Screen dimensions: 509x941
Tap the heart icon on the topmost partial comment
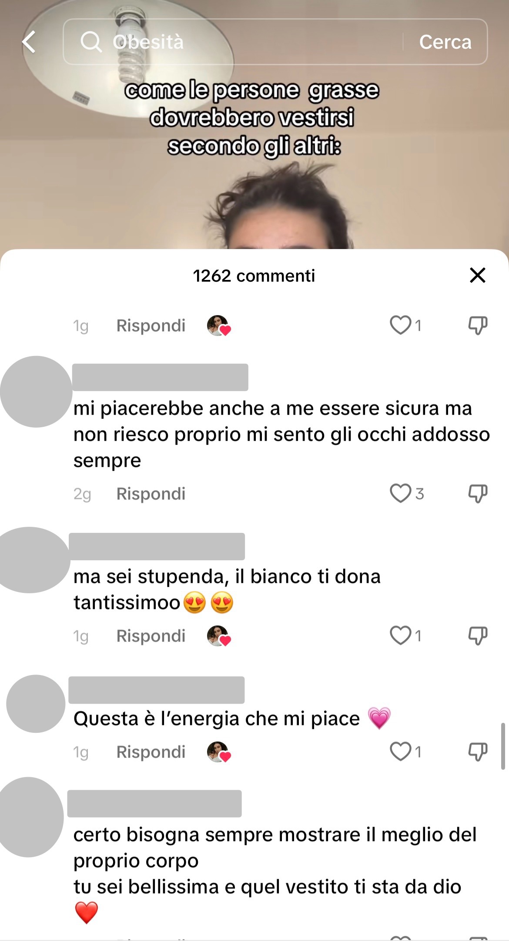[x=400, y=325]
